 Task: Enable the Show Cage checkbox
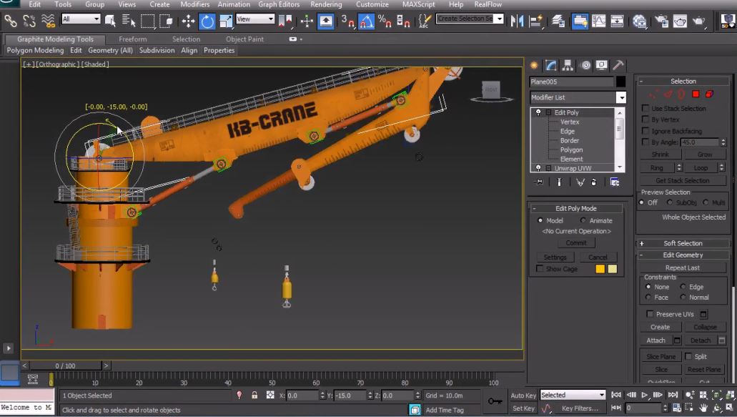coord(540,268)
